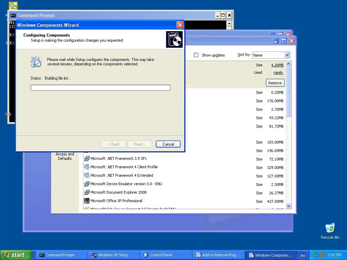
Task: Click icon of .NET Framework 4 Client Profile
Action: click(x=87, y=167)
